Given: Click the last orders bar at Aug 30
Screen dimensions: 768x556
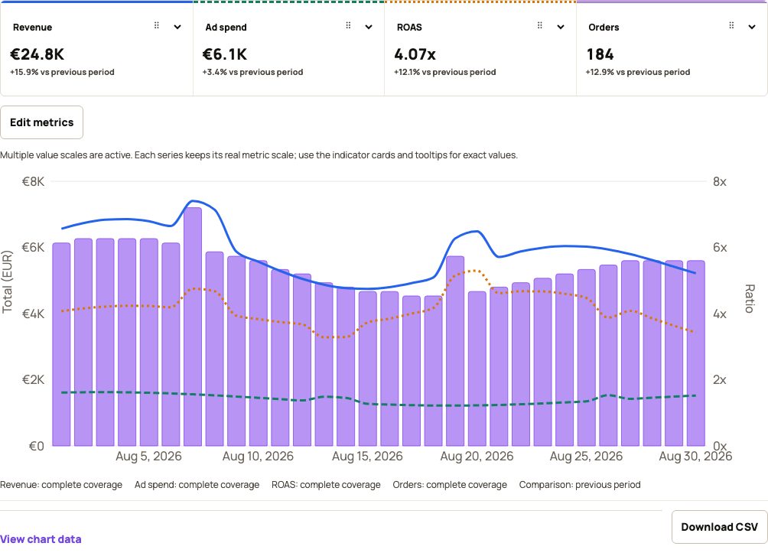Looking at the screenshot, I should [x=695, y=353].
